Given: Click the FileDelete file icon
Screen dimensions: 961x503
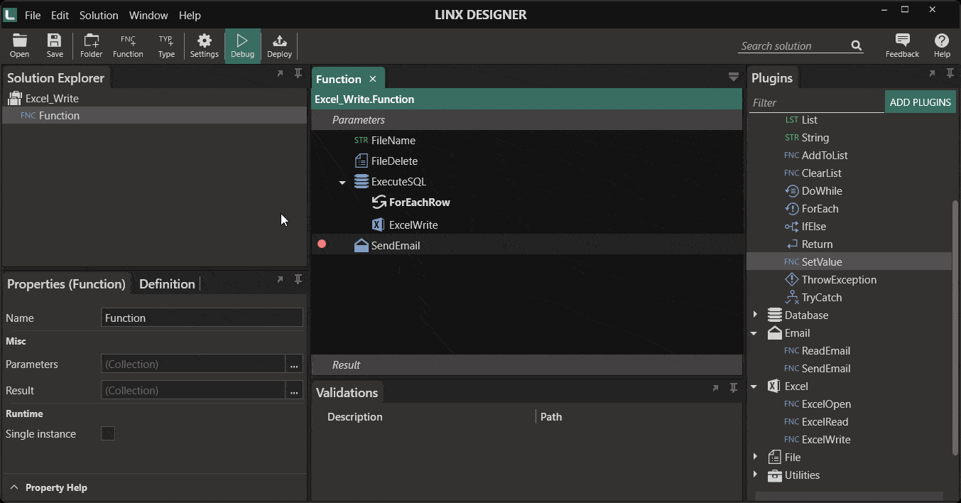Looking at the screenshot, I should pos(361,161).
